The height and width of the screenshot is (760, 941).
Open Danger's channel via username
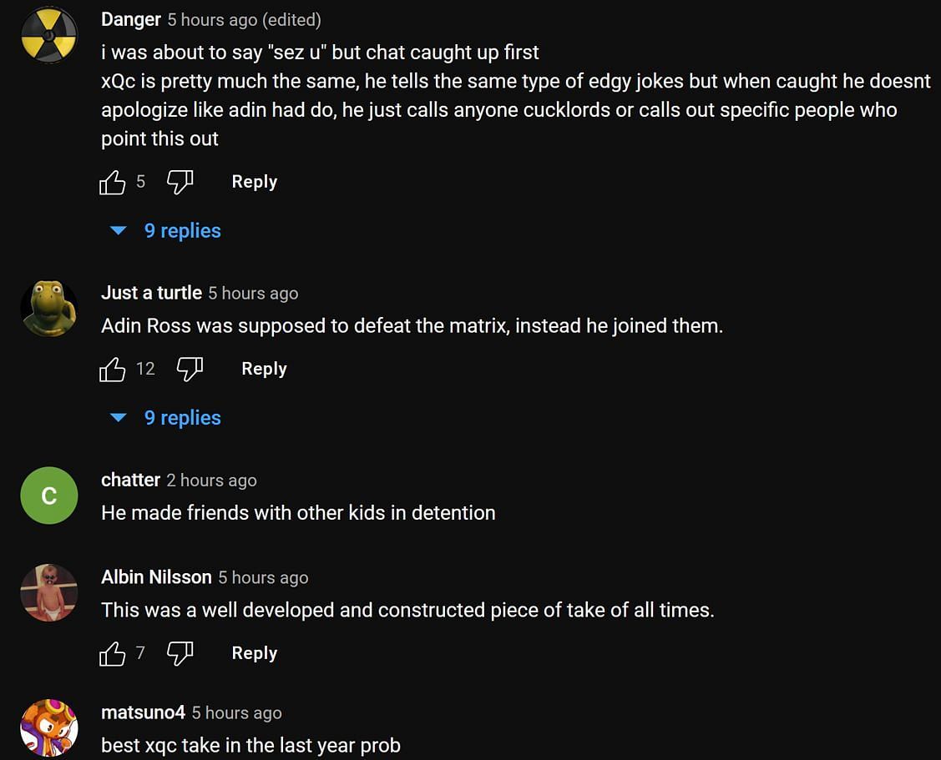click(131, 19)
